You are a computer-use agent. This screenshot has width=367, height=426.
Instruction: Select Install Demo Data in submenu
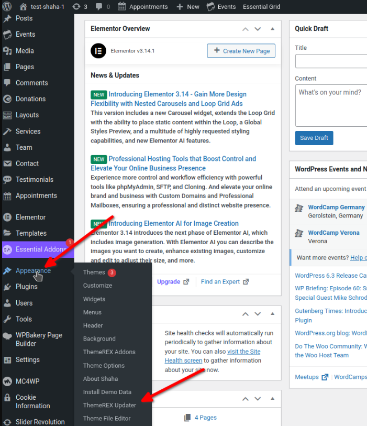[107, 392]
